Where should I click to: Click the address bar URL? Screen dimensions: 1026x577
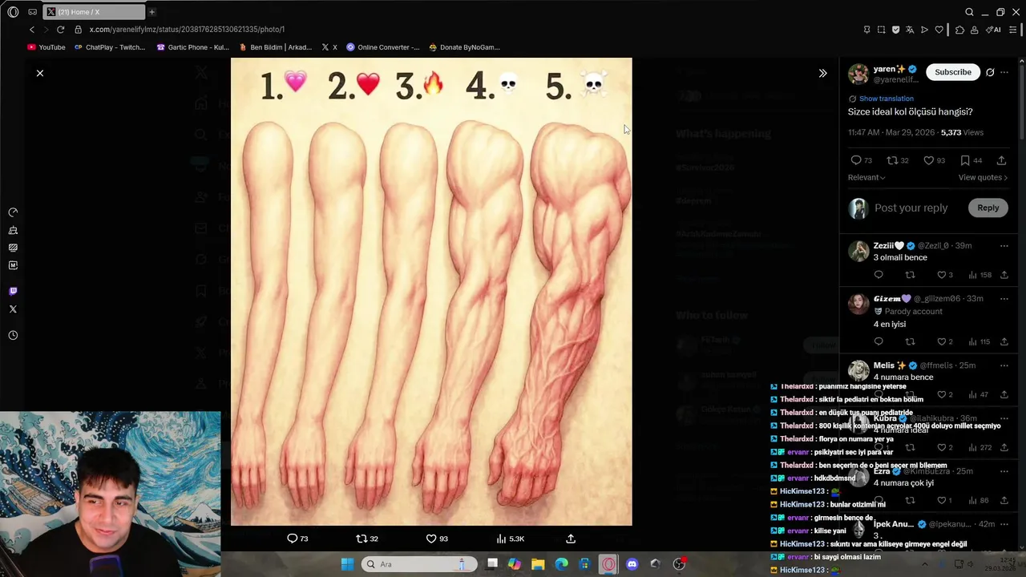(187, 30)
